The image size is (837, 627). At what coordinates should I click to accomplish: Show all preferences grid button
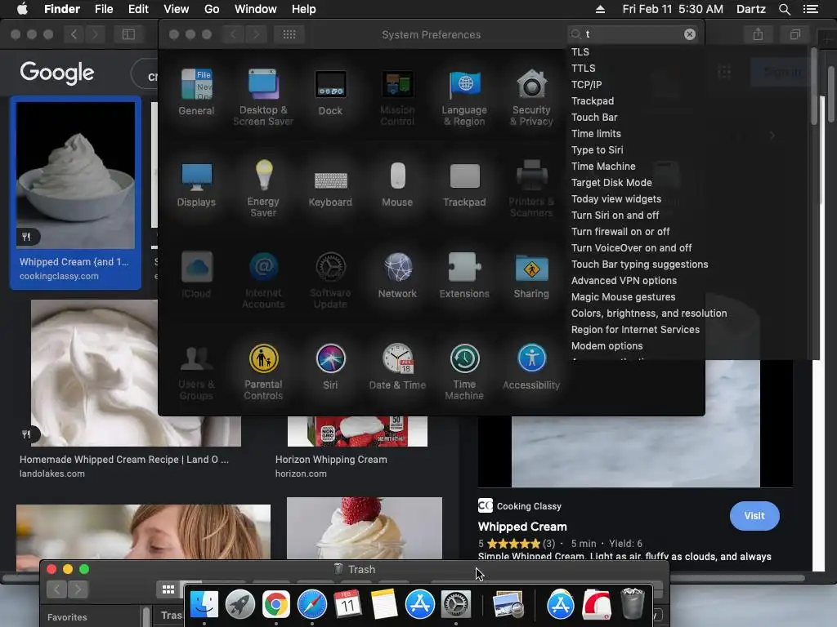(x=289, y=34)
